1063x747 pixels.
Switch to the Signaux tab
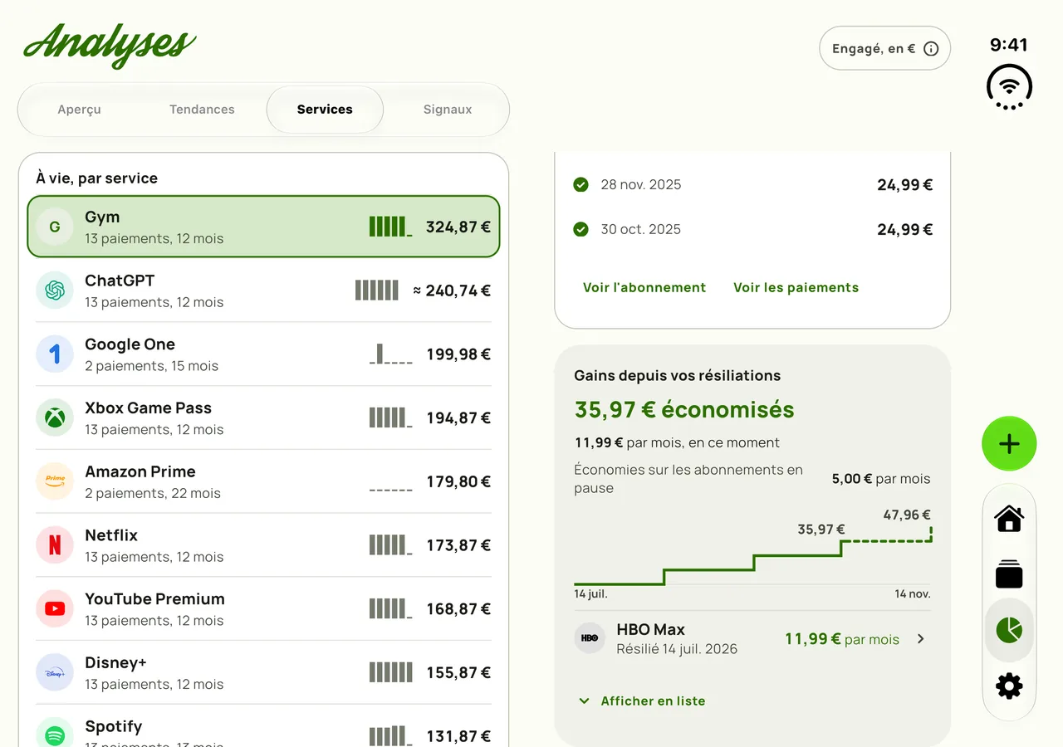(448, 110)
